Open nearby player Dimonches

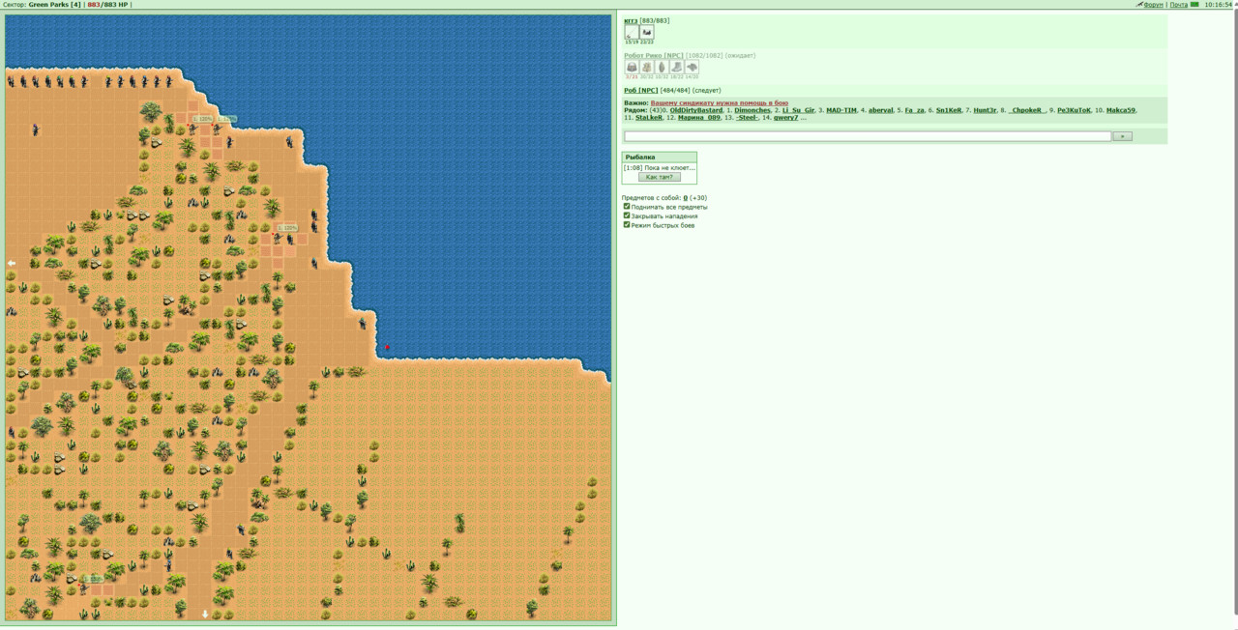click(752, 110)
